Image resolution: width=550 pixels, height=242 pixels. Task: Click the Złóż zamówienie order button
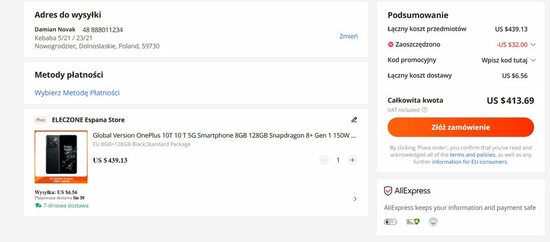(x=460, y=127)
